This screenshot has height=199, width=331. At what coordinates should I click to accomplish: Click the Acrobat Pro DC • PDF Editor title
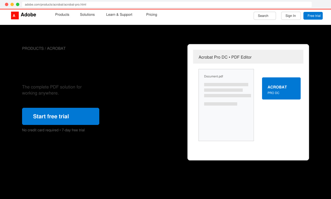pos(225,57)
